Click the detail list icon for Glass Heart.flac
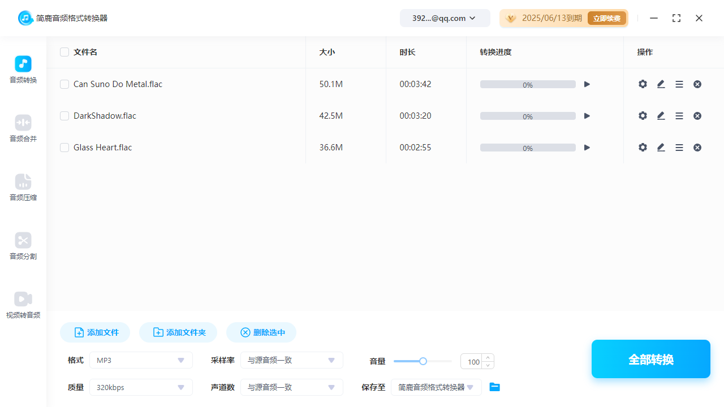The image size is (724, 407). [x=679, y=147]
